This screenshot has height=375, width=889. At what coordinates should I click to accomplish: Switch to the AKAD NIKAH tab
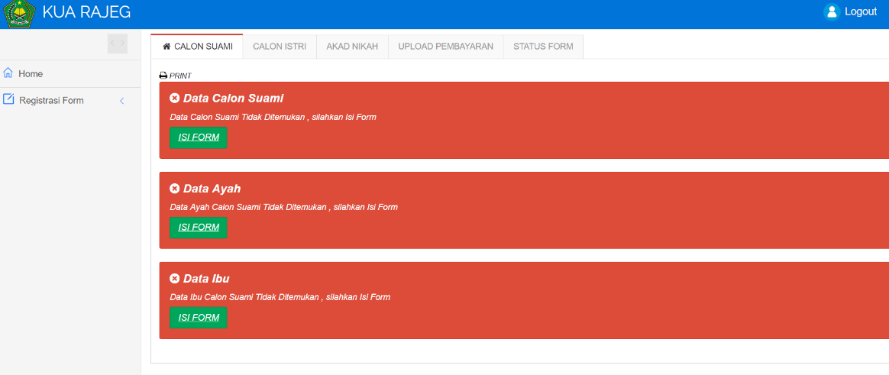(352, 47)
